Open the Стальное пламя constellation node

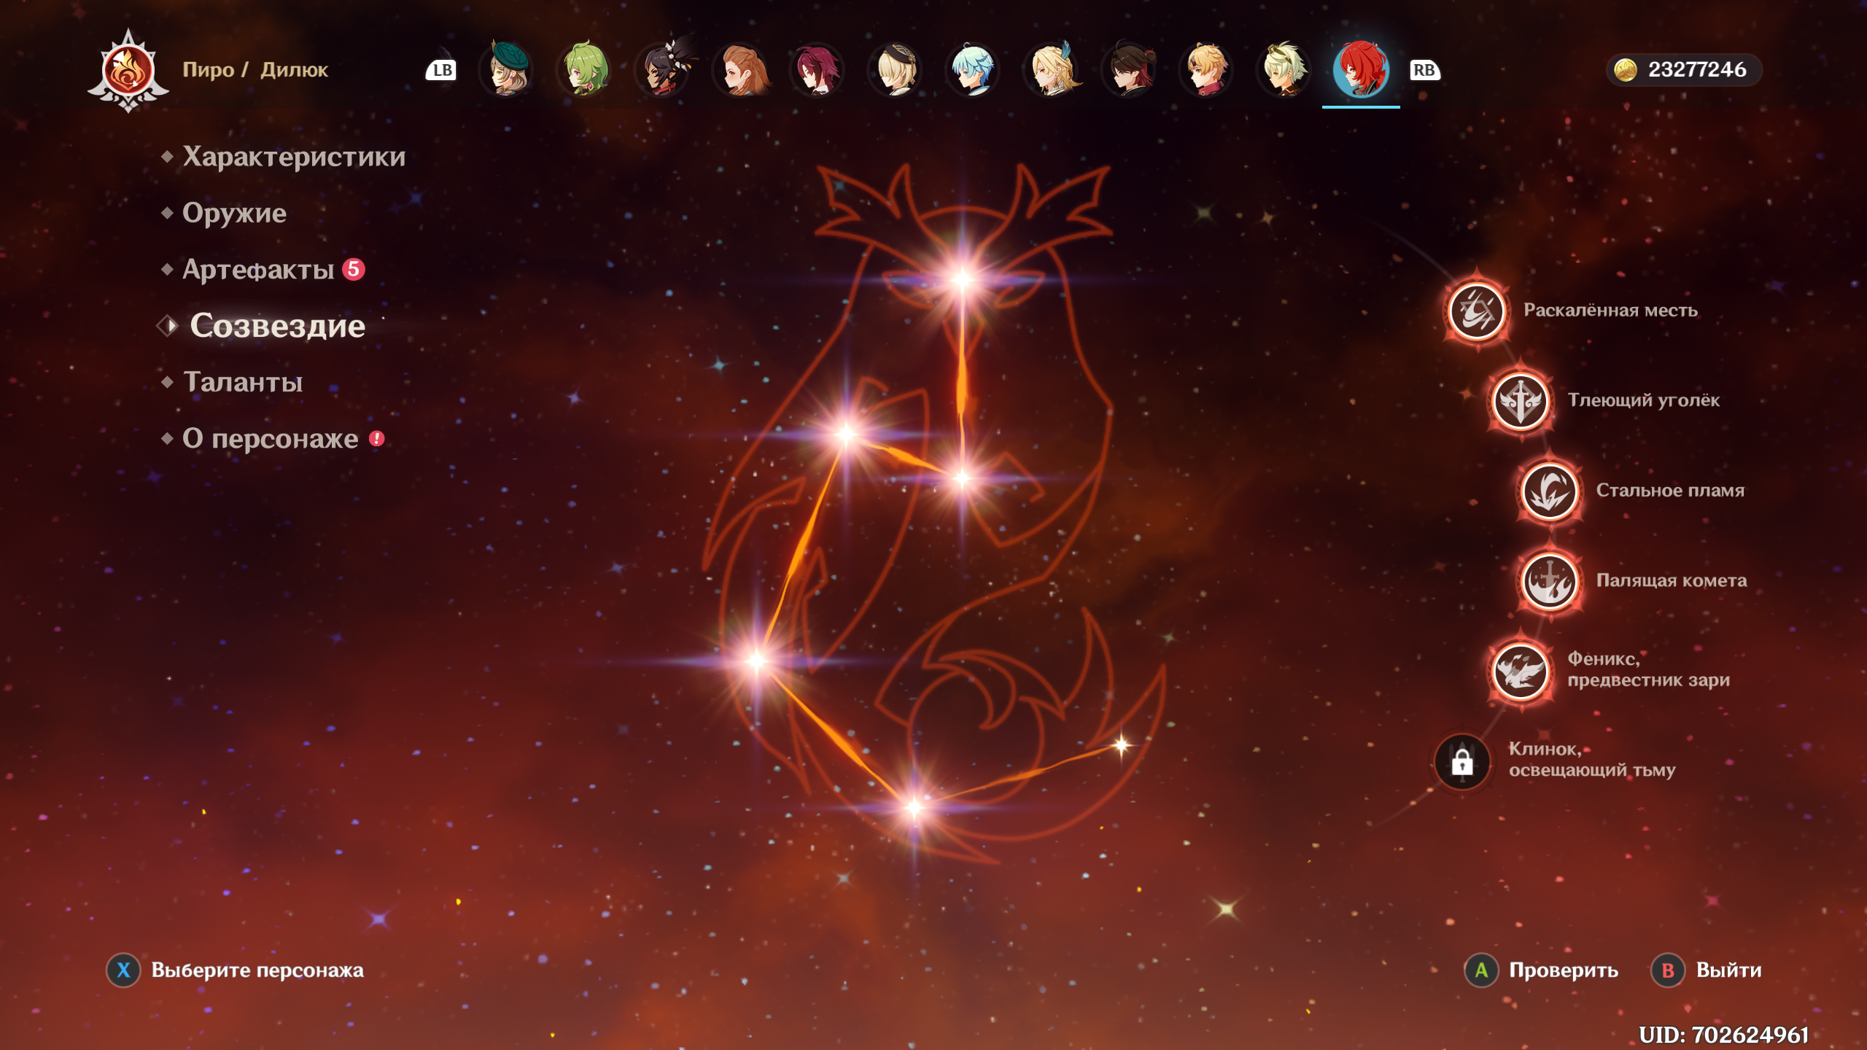click(x=1549, y=491)
